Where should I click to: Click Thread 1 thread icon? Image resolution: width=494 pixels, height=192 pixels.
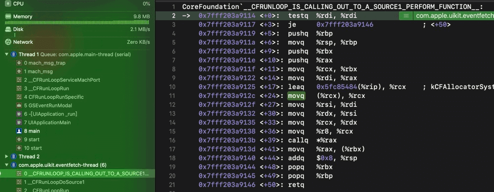(13, 55)
